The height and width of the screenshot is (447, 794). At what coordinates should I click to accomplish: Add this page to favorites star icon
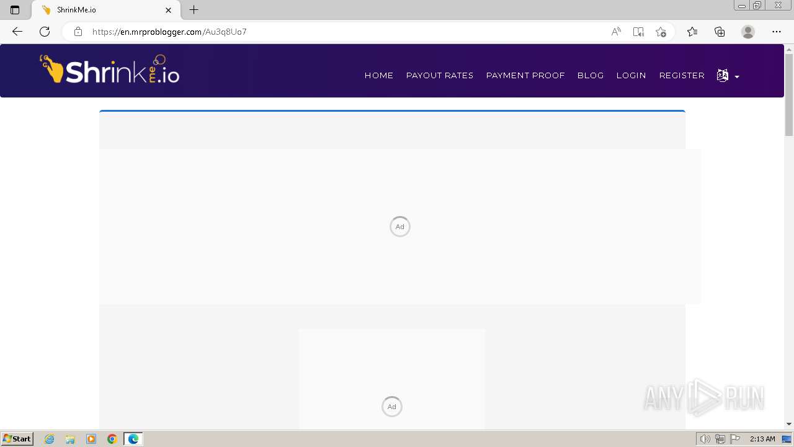tap(661, 32)
